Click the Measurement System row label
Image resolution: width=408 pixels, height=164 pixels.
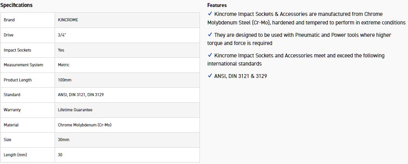pyautogui.click(x=23, y=65)
